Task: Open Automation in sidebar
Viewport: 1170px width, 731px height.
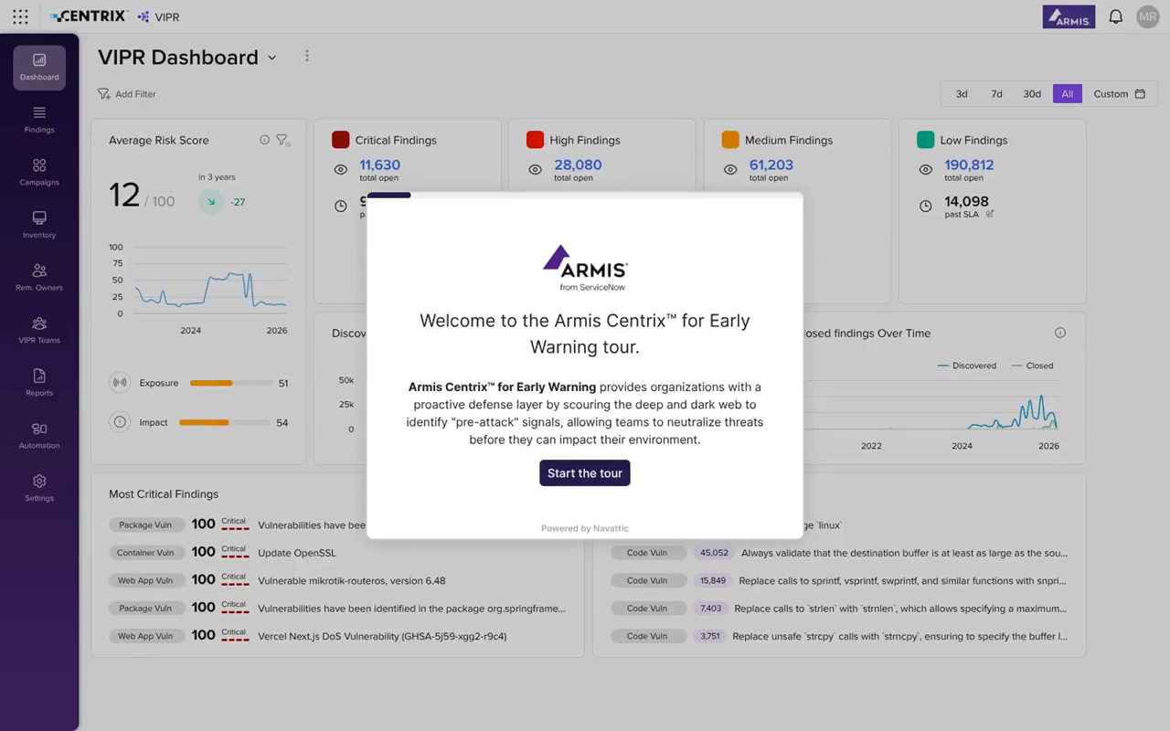Action: coord(39,436)
